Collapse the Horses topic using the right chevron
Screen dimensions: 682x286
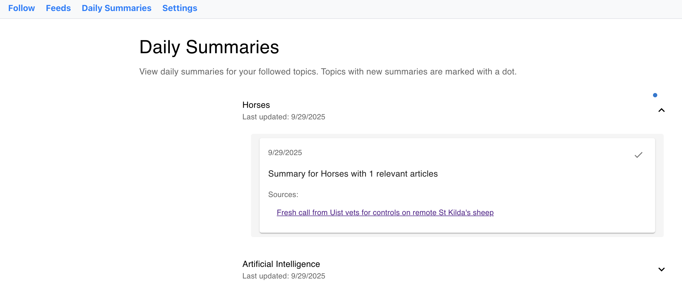point(661,110)
